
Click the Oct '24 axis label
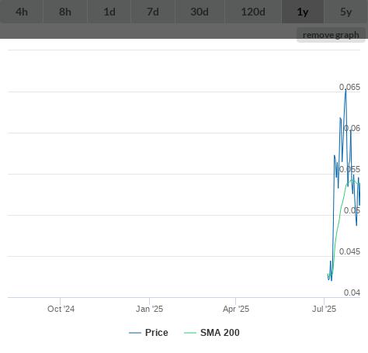pyautogui.click(x=61, y=309)
